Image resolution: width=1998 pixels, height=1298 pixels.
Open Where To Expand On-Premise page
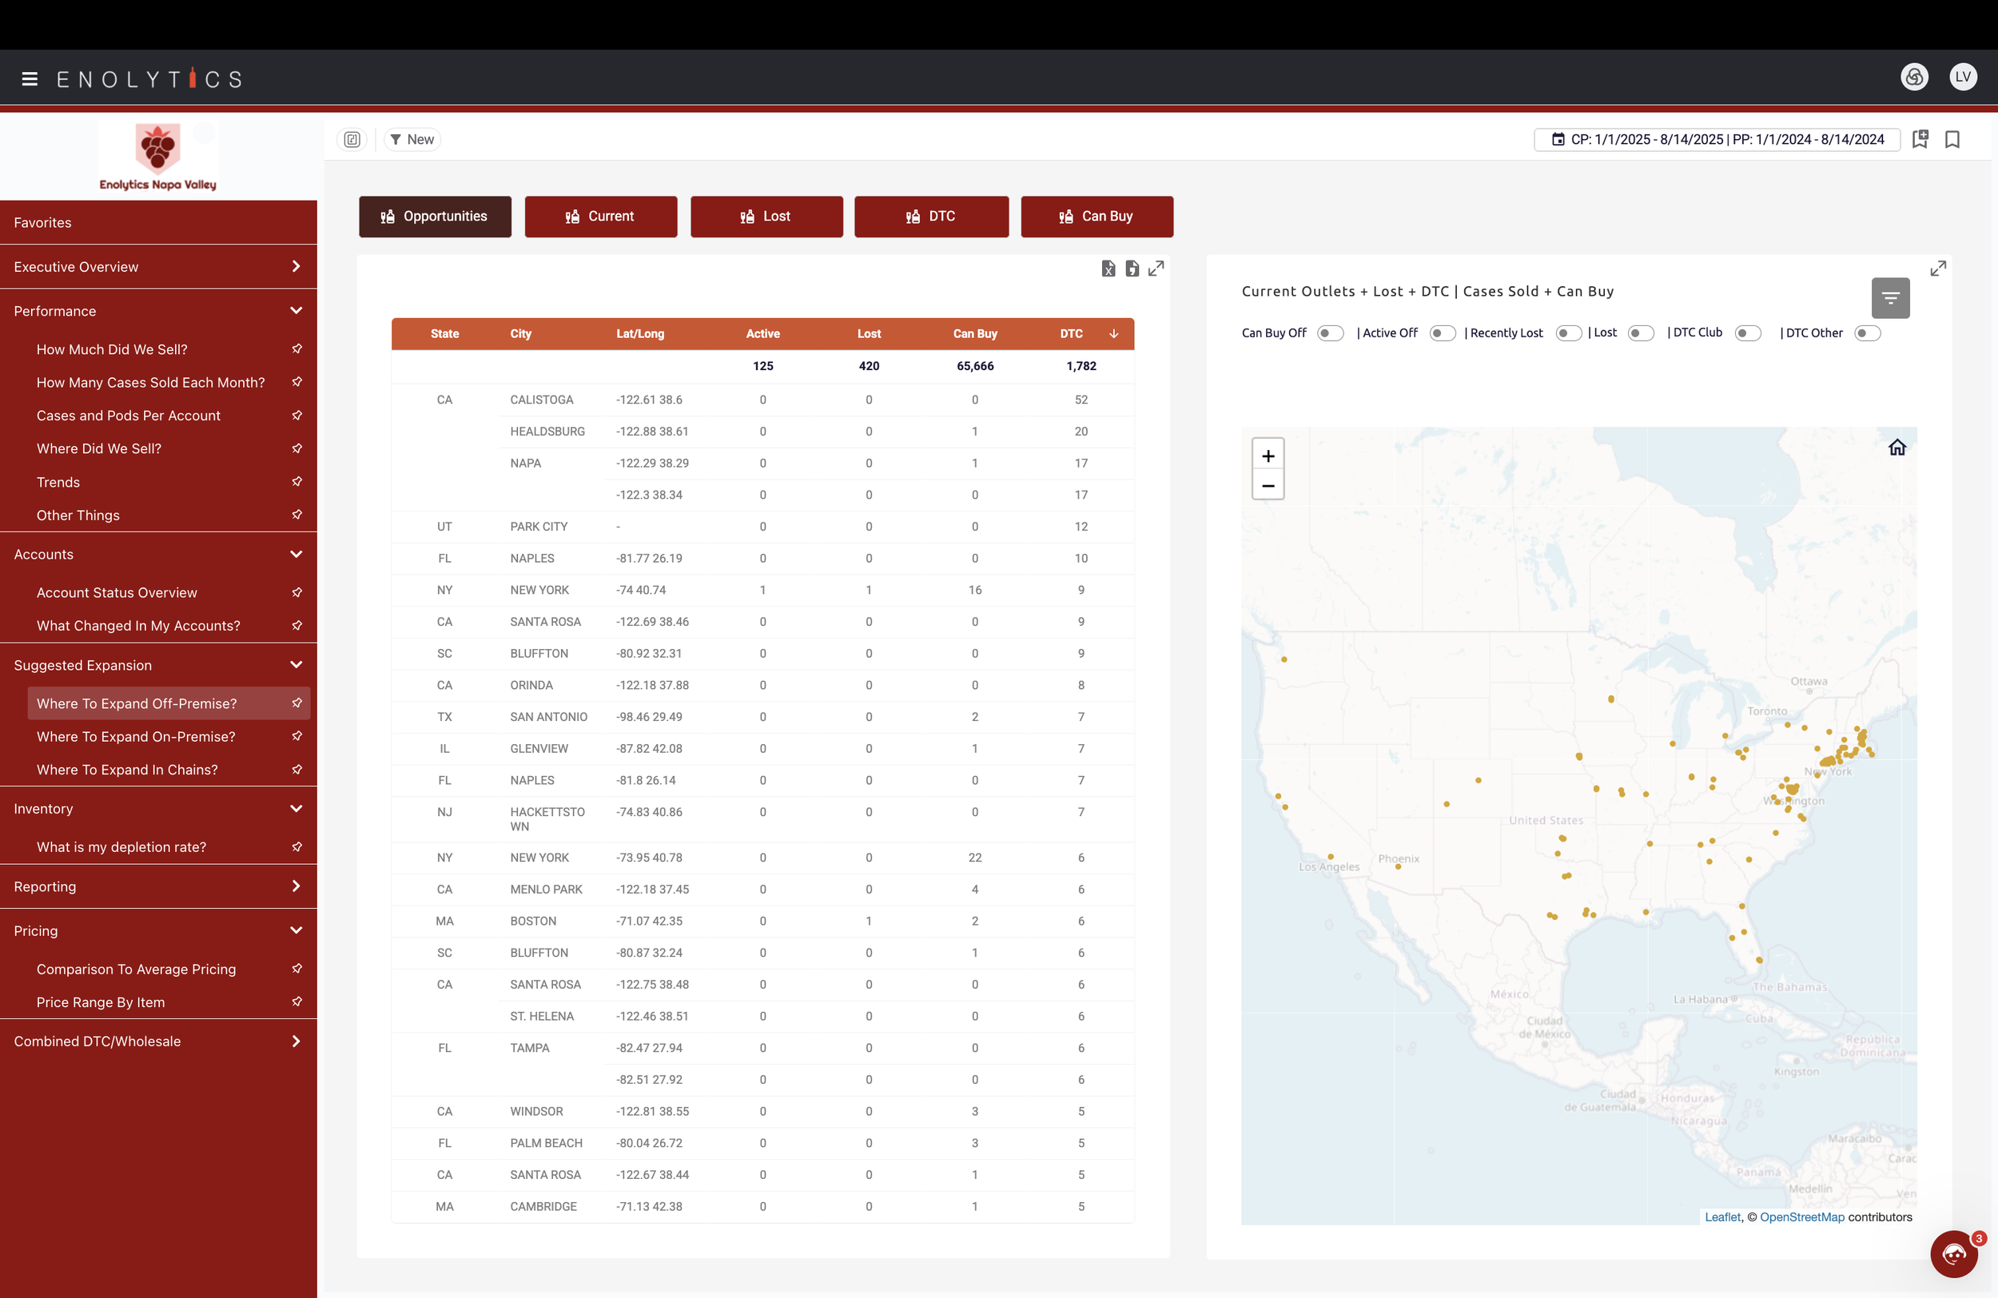(x=136, y=736)
